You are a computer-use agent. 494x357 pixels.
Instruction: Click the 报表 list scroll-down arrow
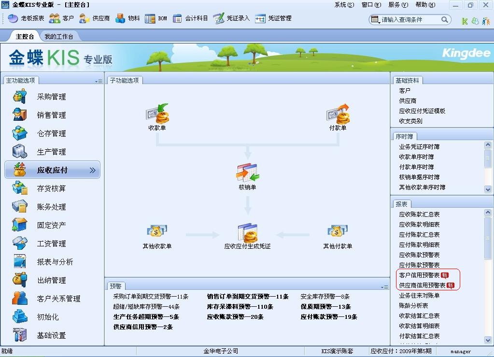pos(488,340)
